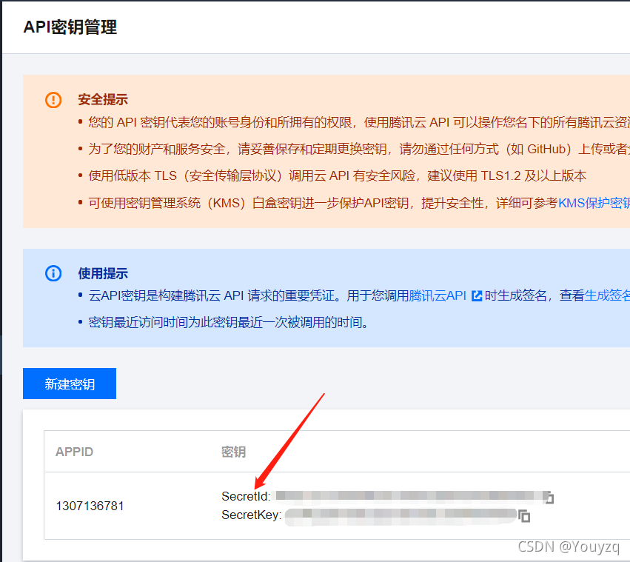Click the 安全提示 heading
The image size is (630, 562).
tap(103, 100)
